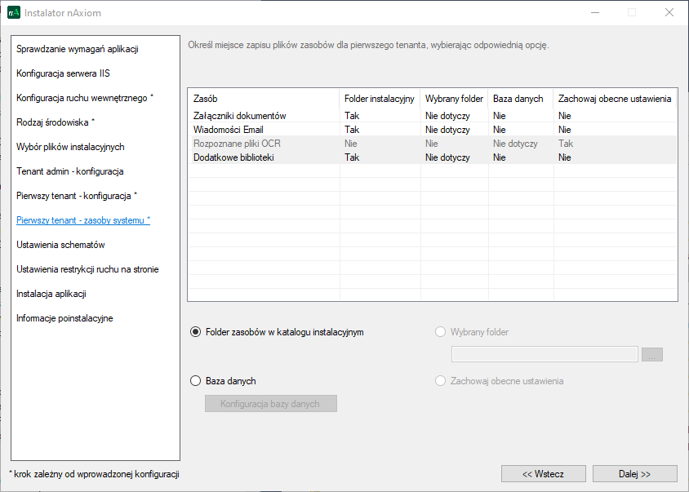Open step 'Wybór plików instalacyjnych'
The height and width of the screenshot is (492, 689).
coord(70,147)
